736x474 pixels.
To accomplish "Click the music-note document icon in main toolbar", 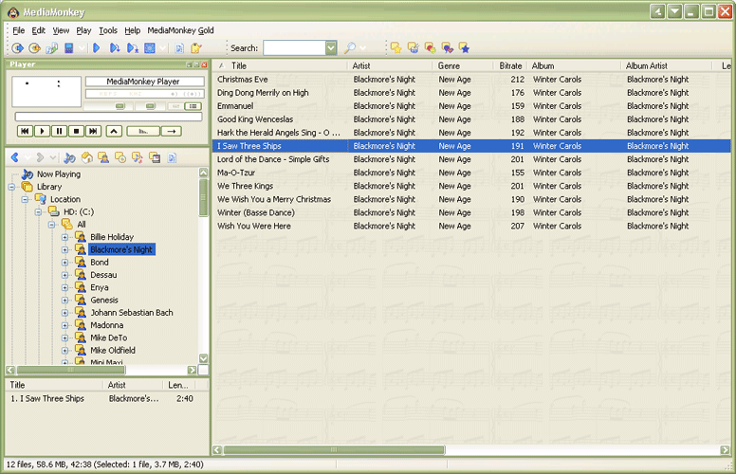I will tap(51, 47).
